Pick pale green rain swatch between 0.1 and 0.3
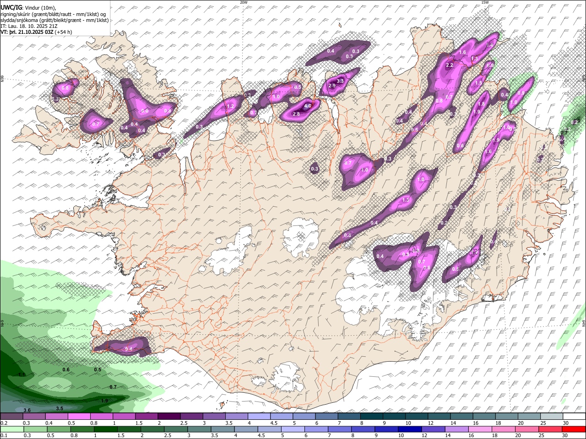This screenshot has height=439, width=586. [x=11, y=429]
